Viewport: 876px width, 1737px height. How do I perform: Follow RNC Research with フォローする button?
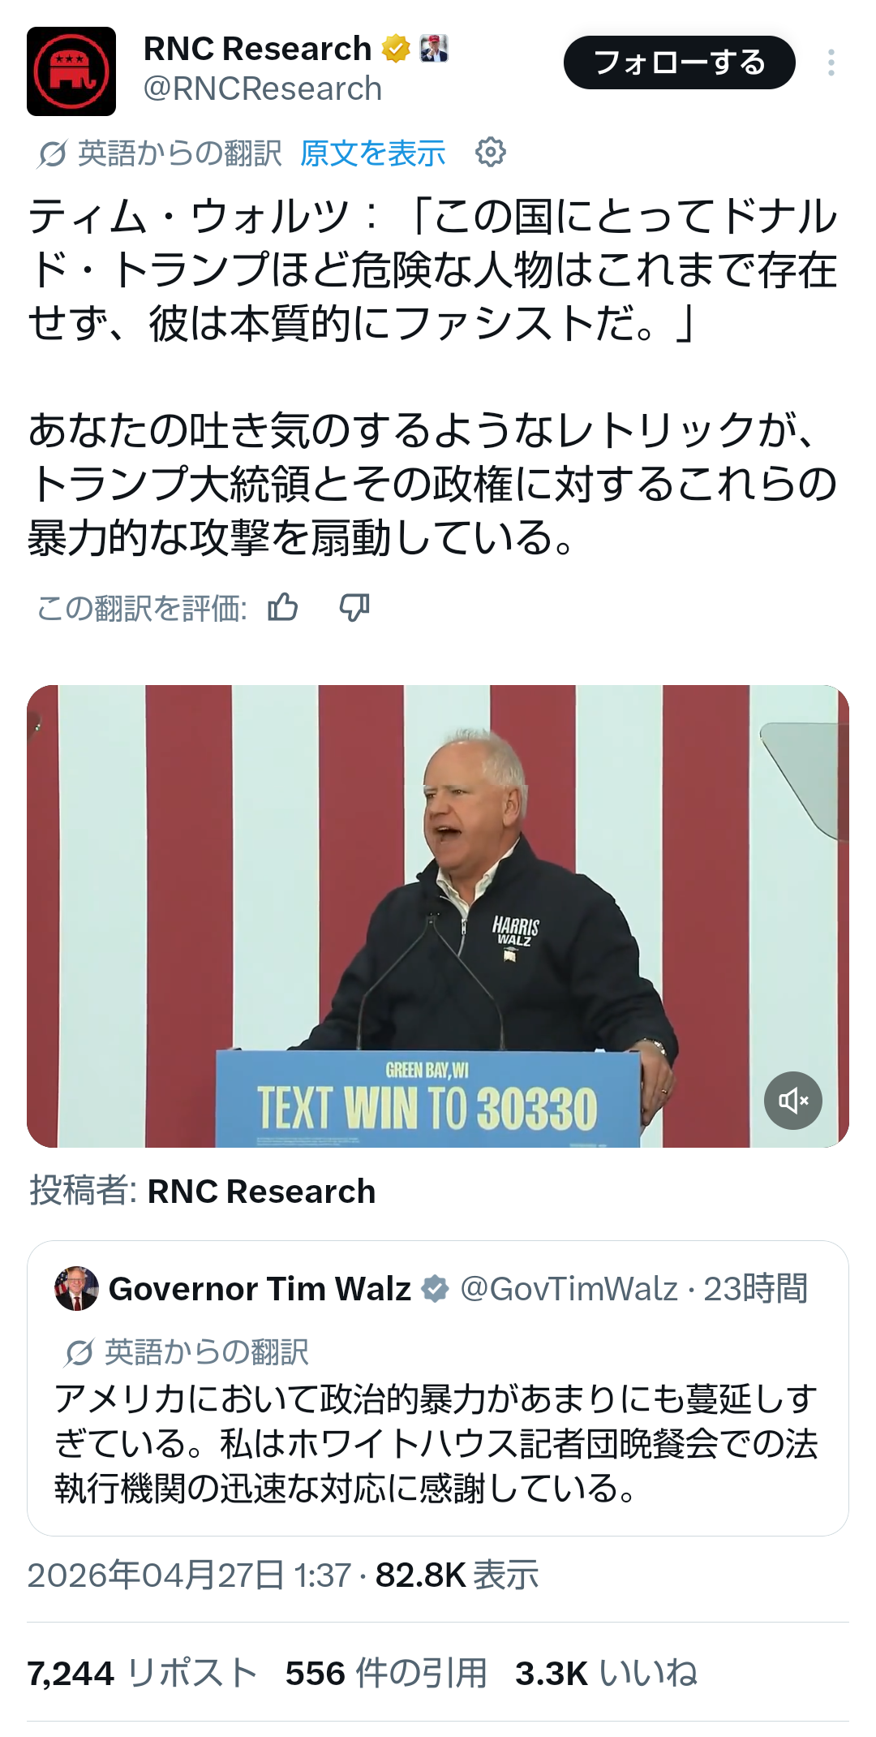coord(680,62)
